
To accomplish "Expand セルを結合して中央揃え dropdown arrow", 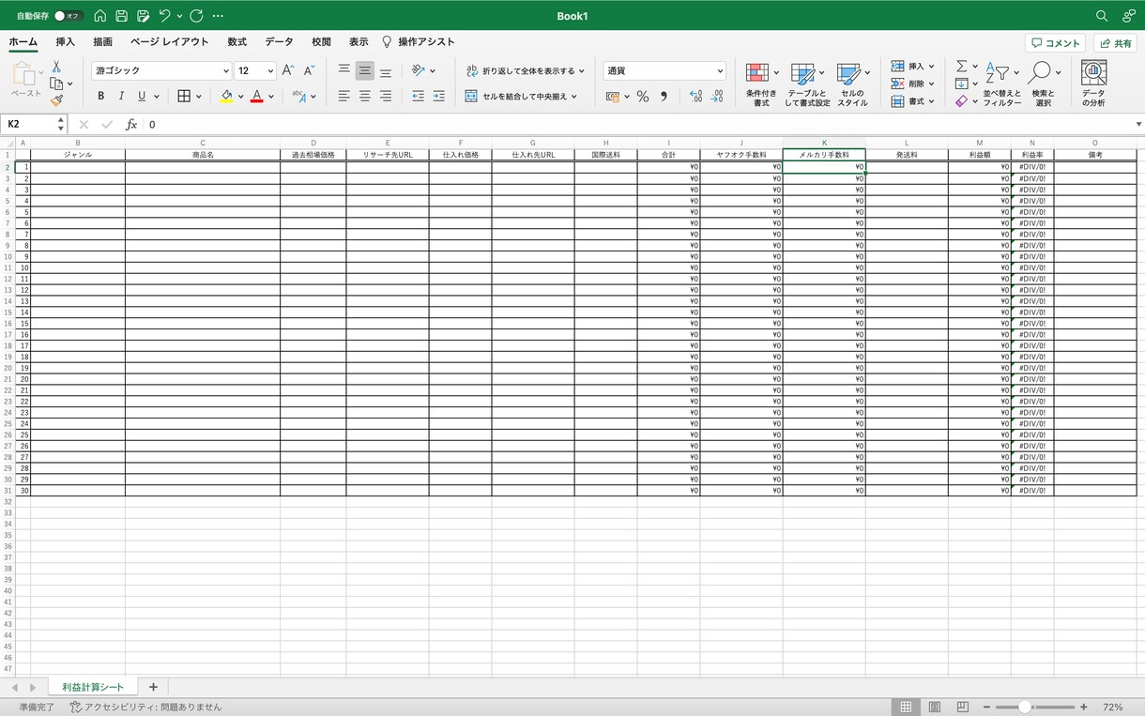I will pos(574,96).
